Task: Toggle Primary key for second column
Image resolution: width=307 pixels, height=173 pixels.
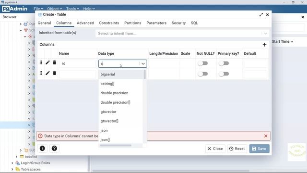Action: (224, 74)
